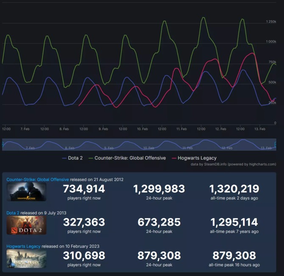
Task: Select 734,914 players right now value
Action: tap(84, 189)
